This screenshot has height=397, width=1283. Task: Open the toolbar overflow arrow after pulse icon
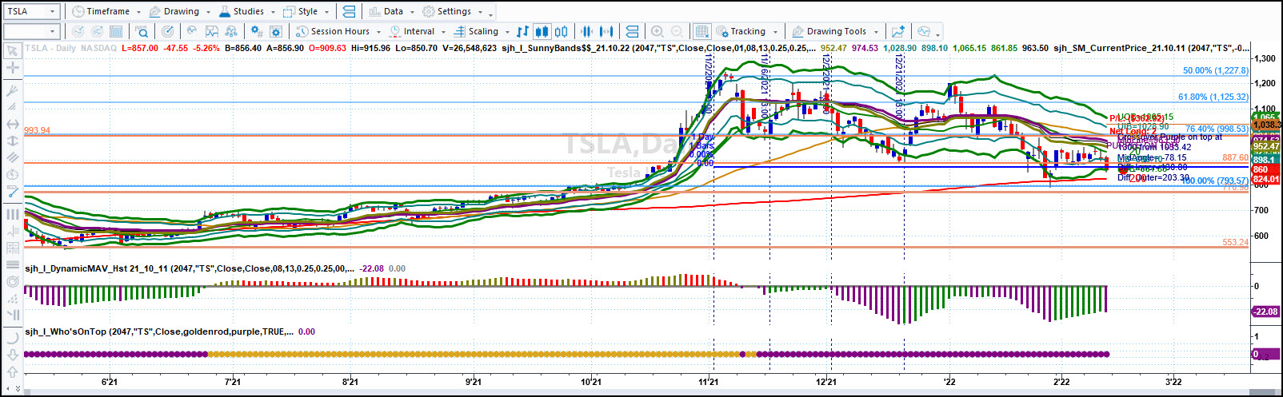coord(937,34)
